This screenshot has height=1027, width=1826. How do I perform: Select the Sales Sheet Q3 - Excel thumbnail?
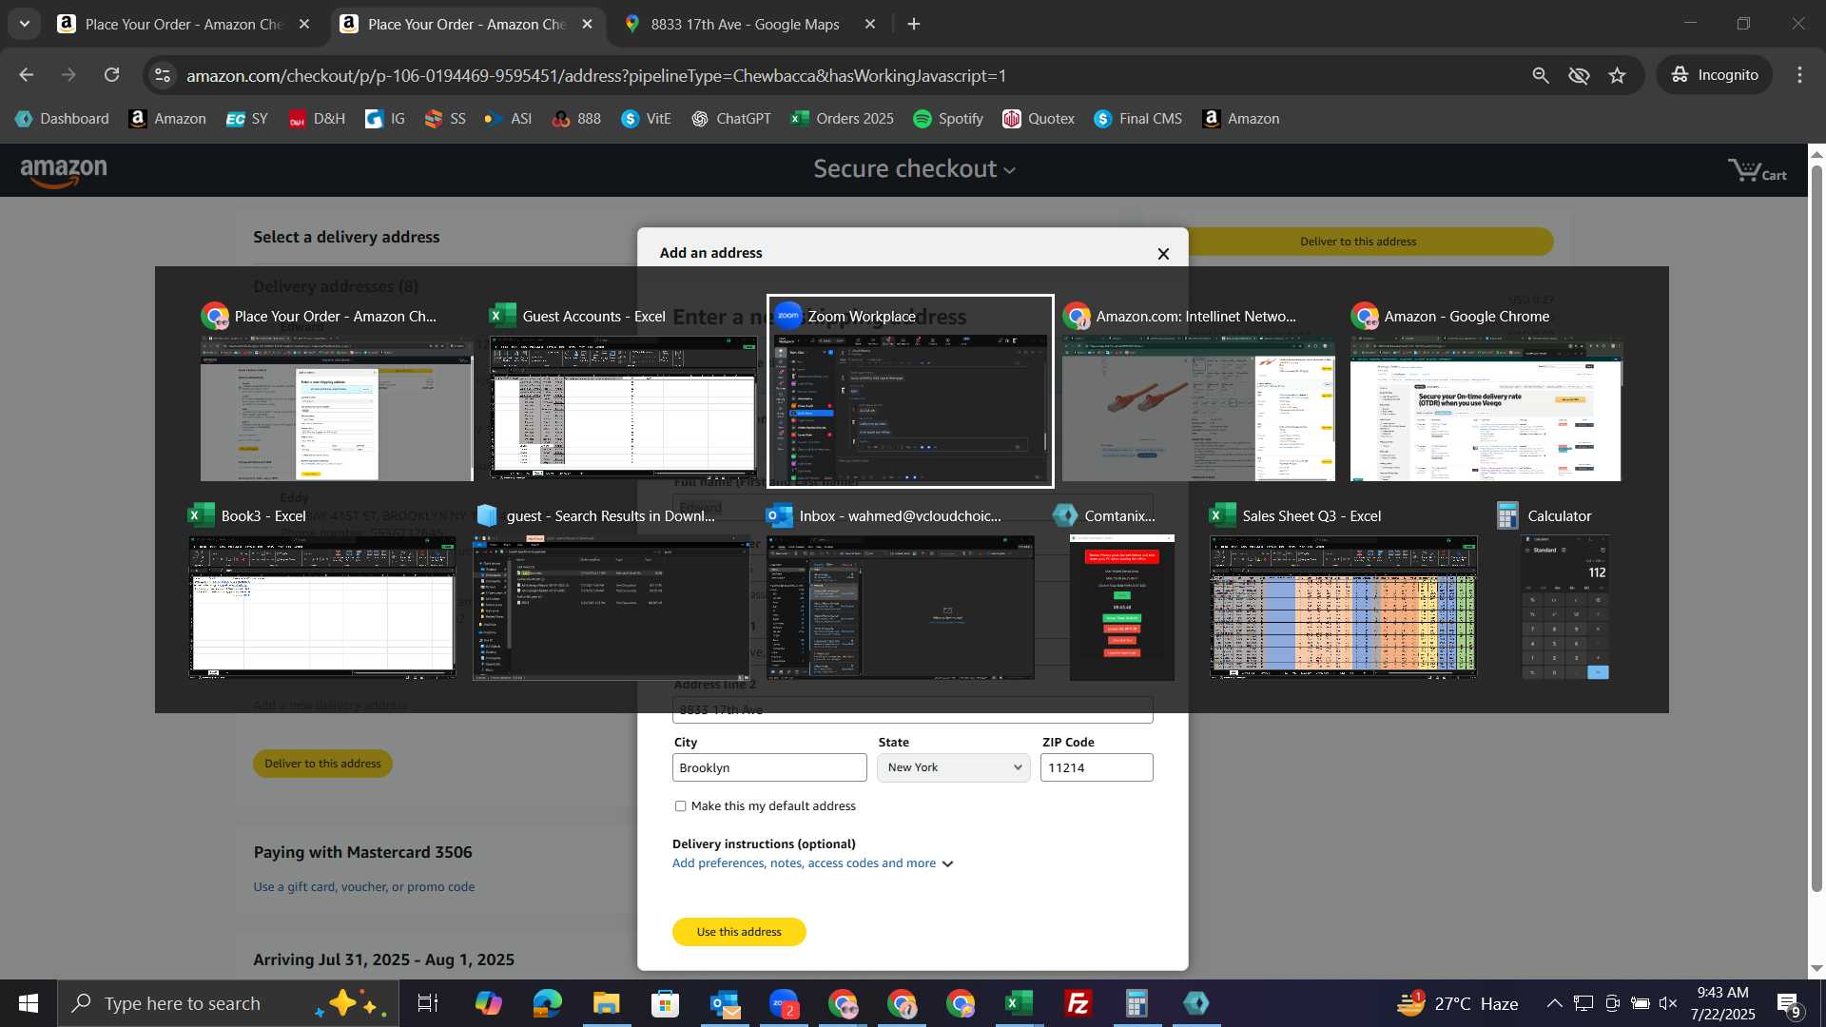(x=1343, y=591)
